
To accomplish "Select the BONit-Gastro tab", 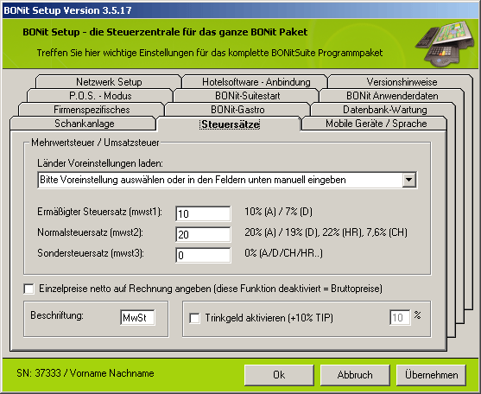I will point(237,110).
